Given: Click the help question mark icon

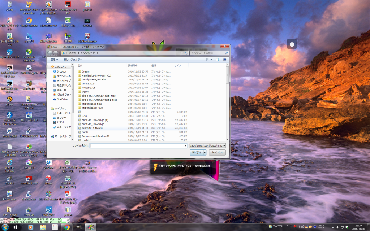Looking at the screenshot, I should (x=225, y=59).
